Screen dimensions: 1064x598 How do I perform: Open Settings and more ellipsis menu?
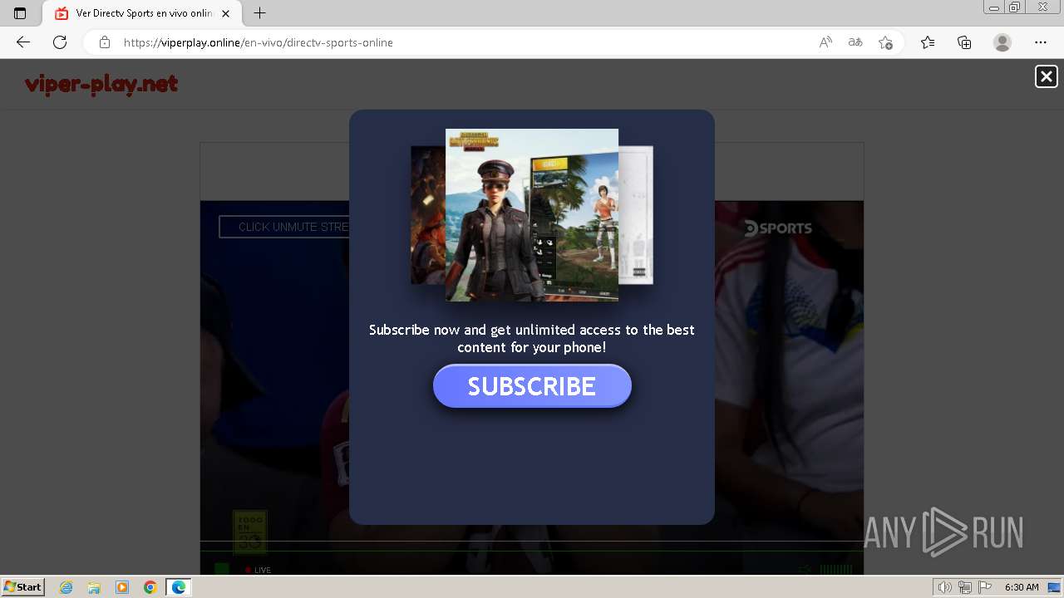[1041, 42]
